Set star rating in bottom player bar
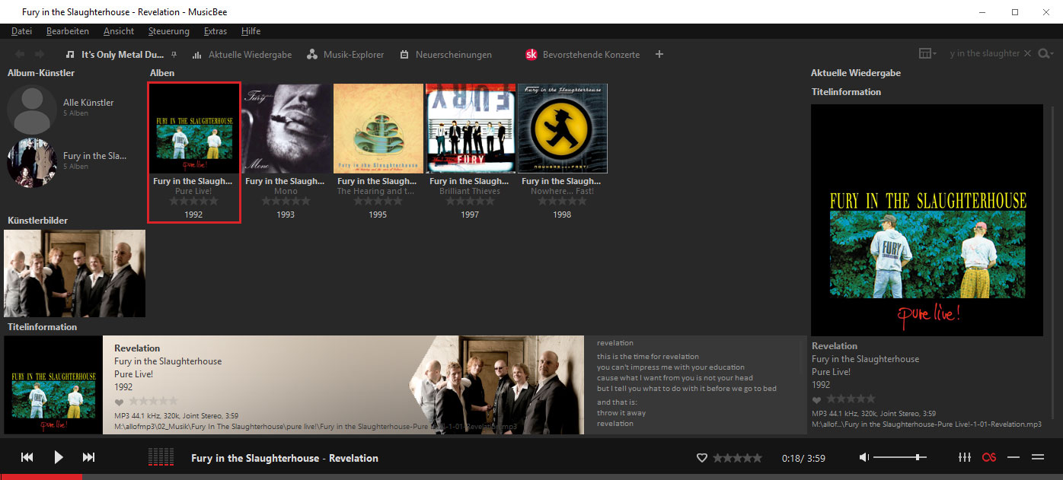 [736, 458]
